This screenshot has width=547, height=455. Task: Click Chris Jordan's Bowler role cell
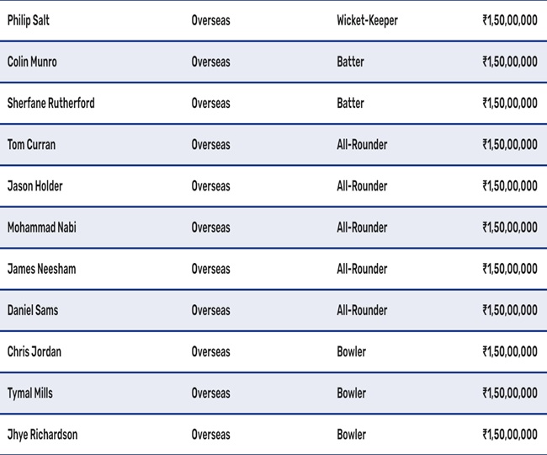351,351
